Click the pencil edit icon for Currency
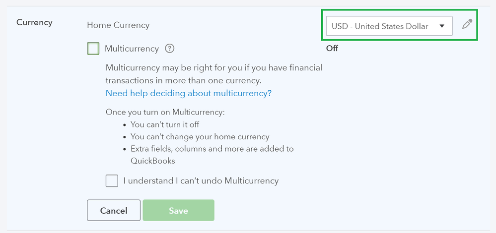496x233 pixels. coord(467,24)
